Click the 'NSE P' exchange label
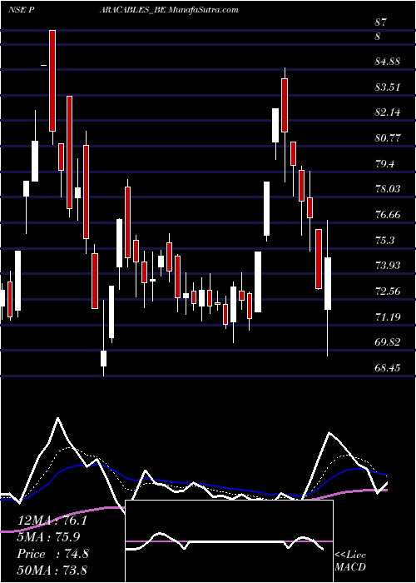The height and width of the screenshot is (583, 416). point(22,10)
